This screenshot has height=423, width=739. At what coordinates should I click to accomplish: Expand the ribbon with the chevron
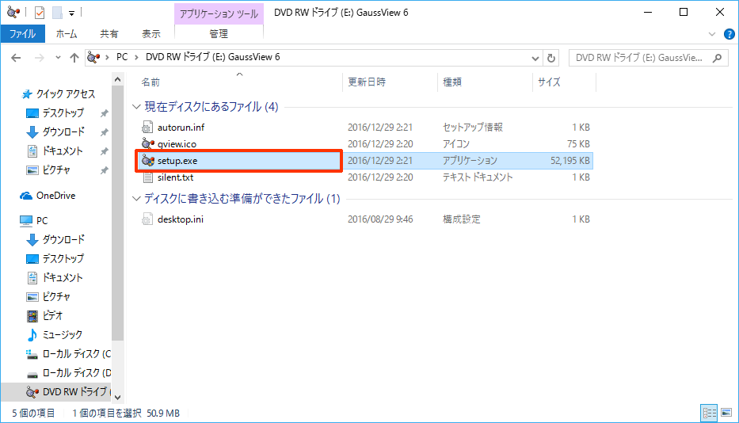[711, 34]
